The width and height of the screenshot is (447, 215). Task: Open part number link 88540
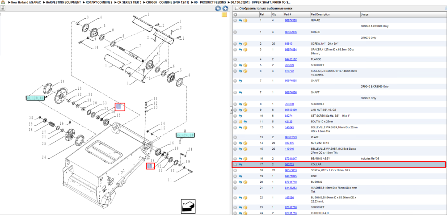click(x=288, y=44)
